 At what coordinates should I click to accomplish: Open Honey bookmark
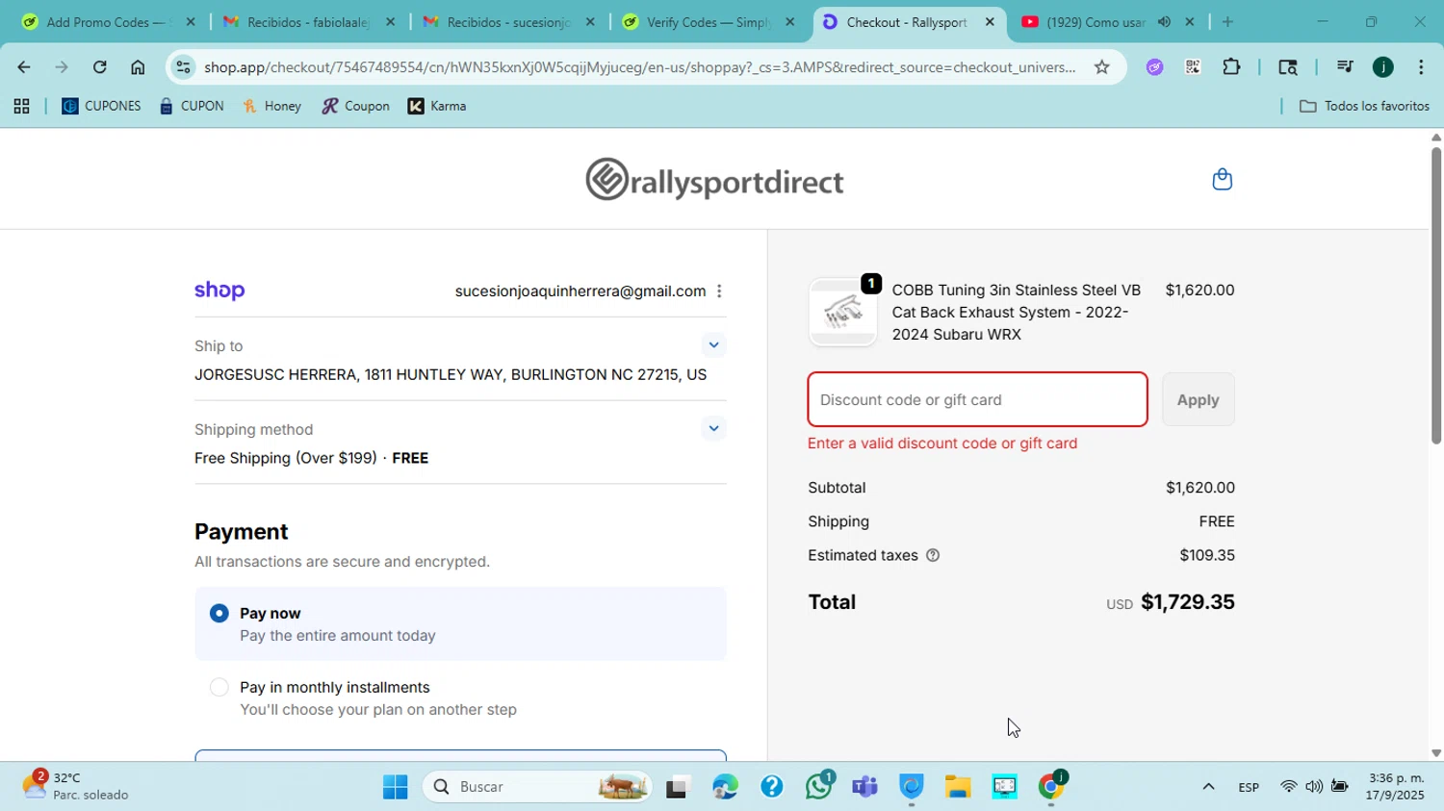pyautogui.click(x=271, y=107)
